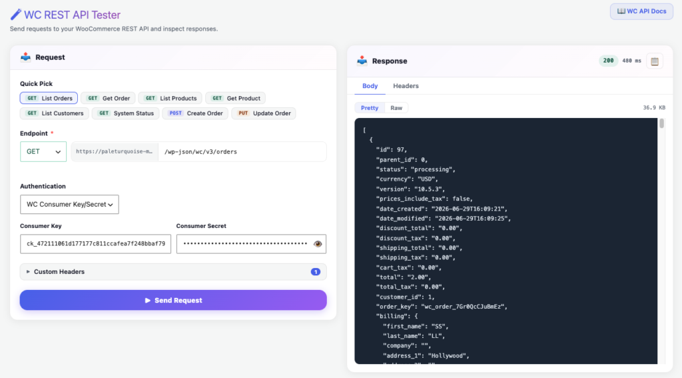Screen dimensions: 682x378
Task: Click the endpoint path input field
Action: 242,151
